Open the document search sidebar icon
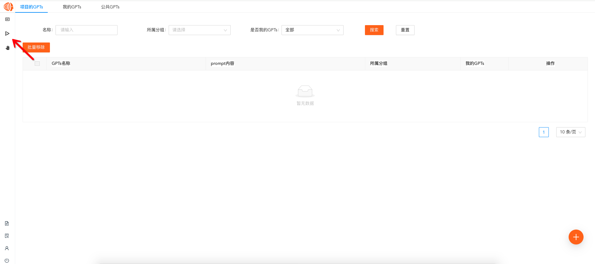 tap(7, 236)
